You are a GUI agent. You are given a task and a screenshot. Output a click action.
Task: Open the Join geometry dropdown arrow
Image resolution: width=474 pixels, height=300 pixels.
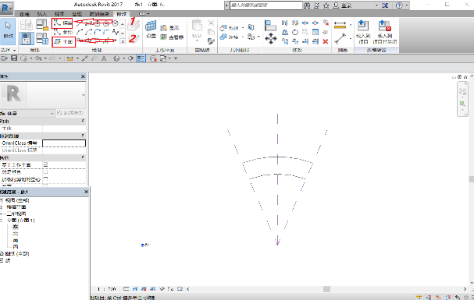[x=243, y=37]
